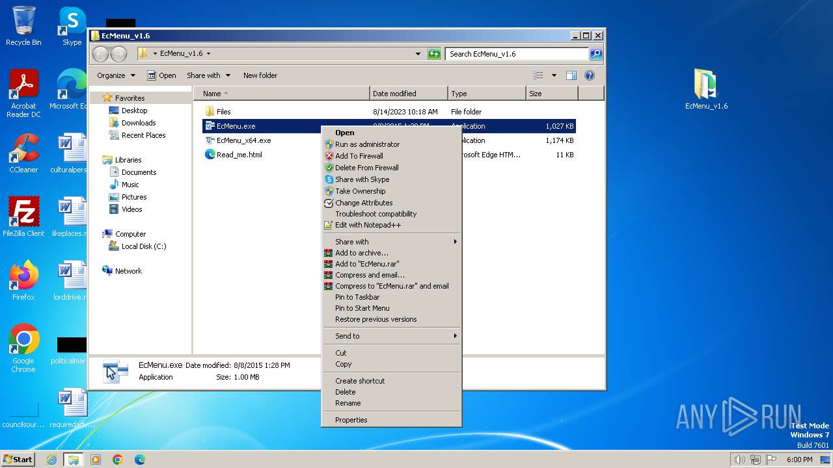Viewport: 833px width, 468px height.
Task: Choose Pin to Taskbar
Action: click(x=391, y=297)
